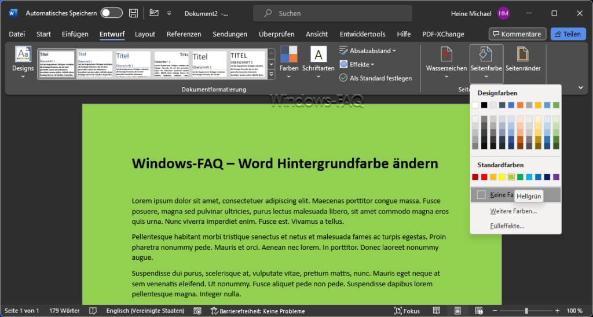Open the Wasserzeichen watermark icon
593x317 pixels.
click(x=446, y=54)
